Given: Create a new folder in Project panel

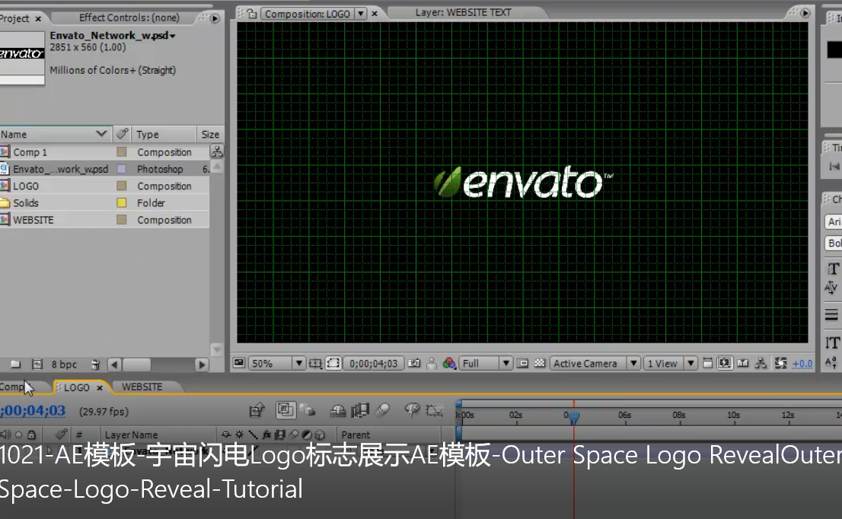Looking at the screenshot, I should click(x=15, y=365).
